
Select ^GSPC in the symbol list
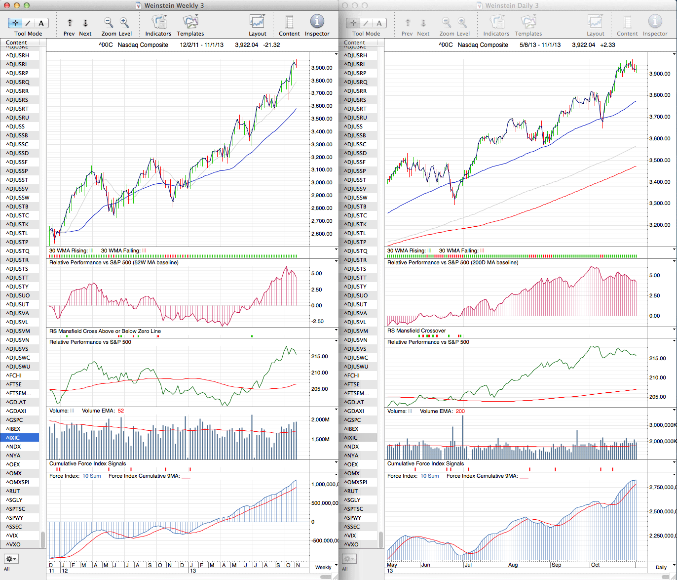15,420
